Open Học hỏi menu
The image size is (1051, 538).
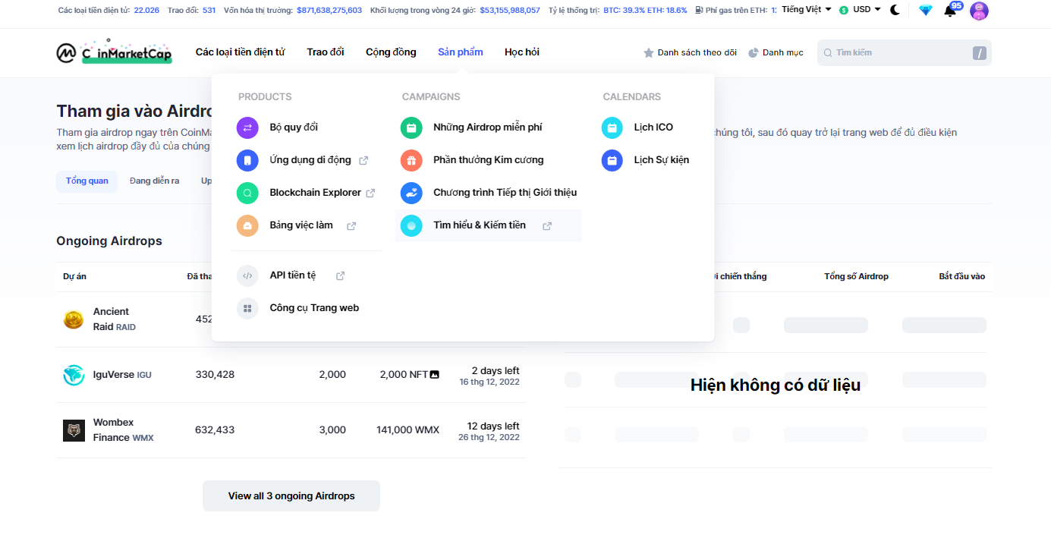tap(522, 52)
